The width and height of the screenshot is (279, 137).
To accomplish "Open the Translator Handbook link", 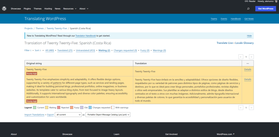I will 86,36.
